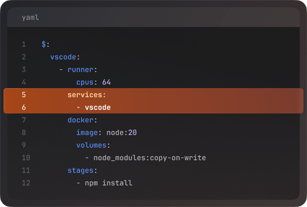Select line number 3 in gutter
This screenshot has height=207, width=307.
23,70
